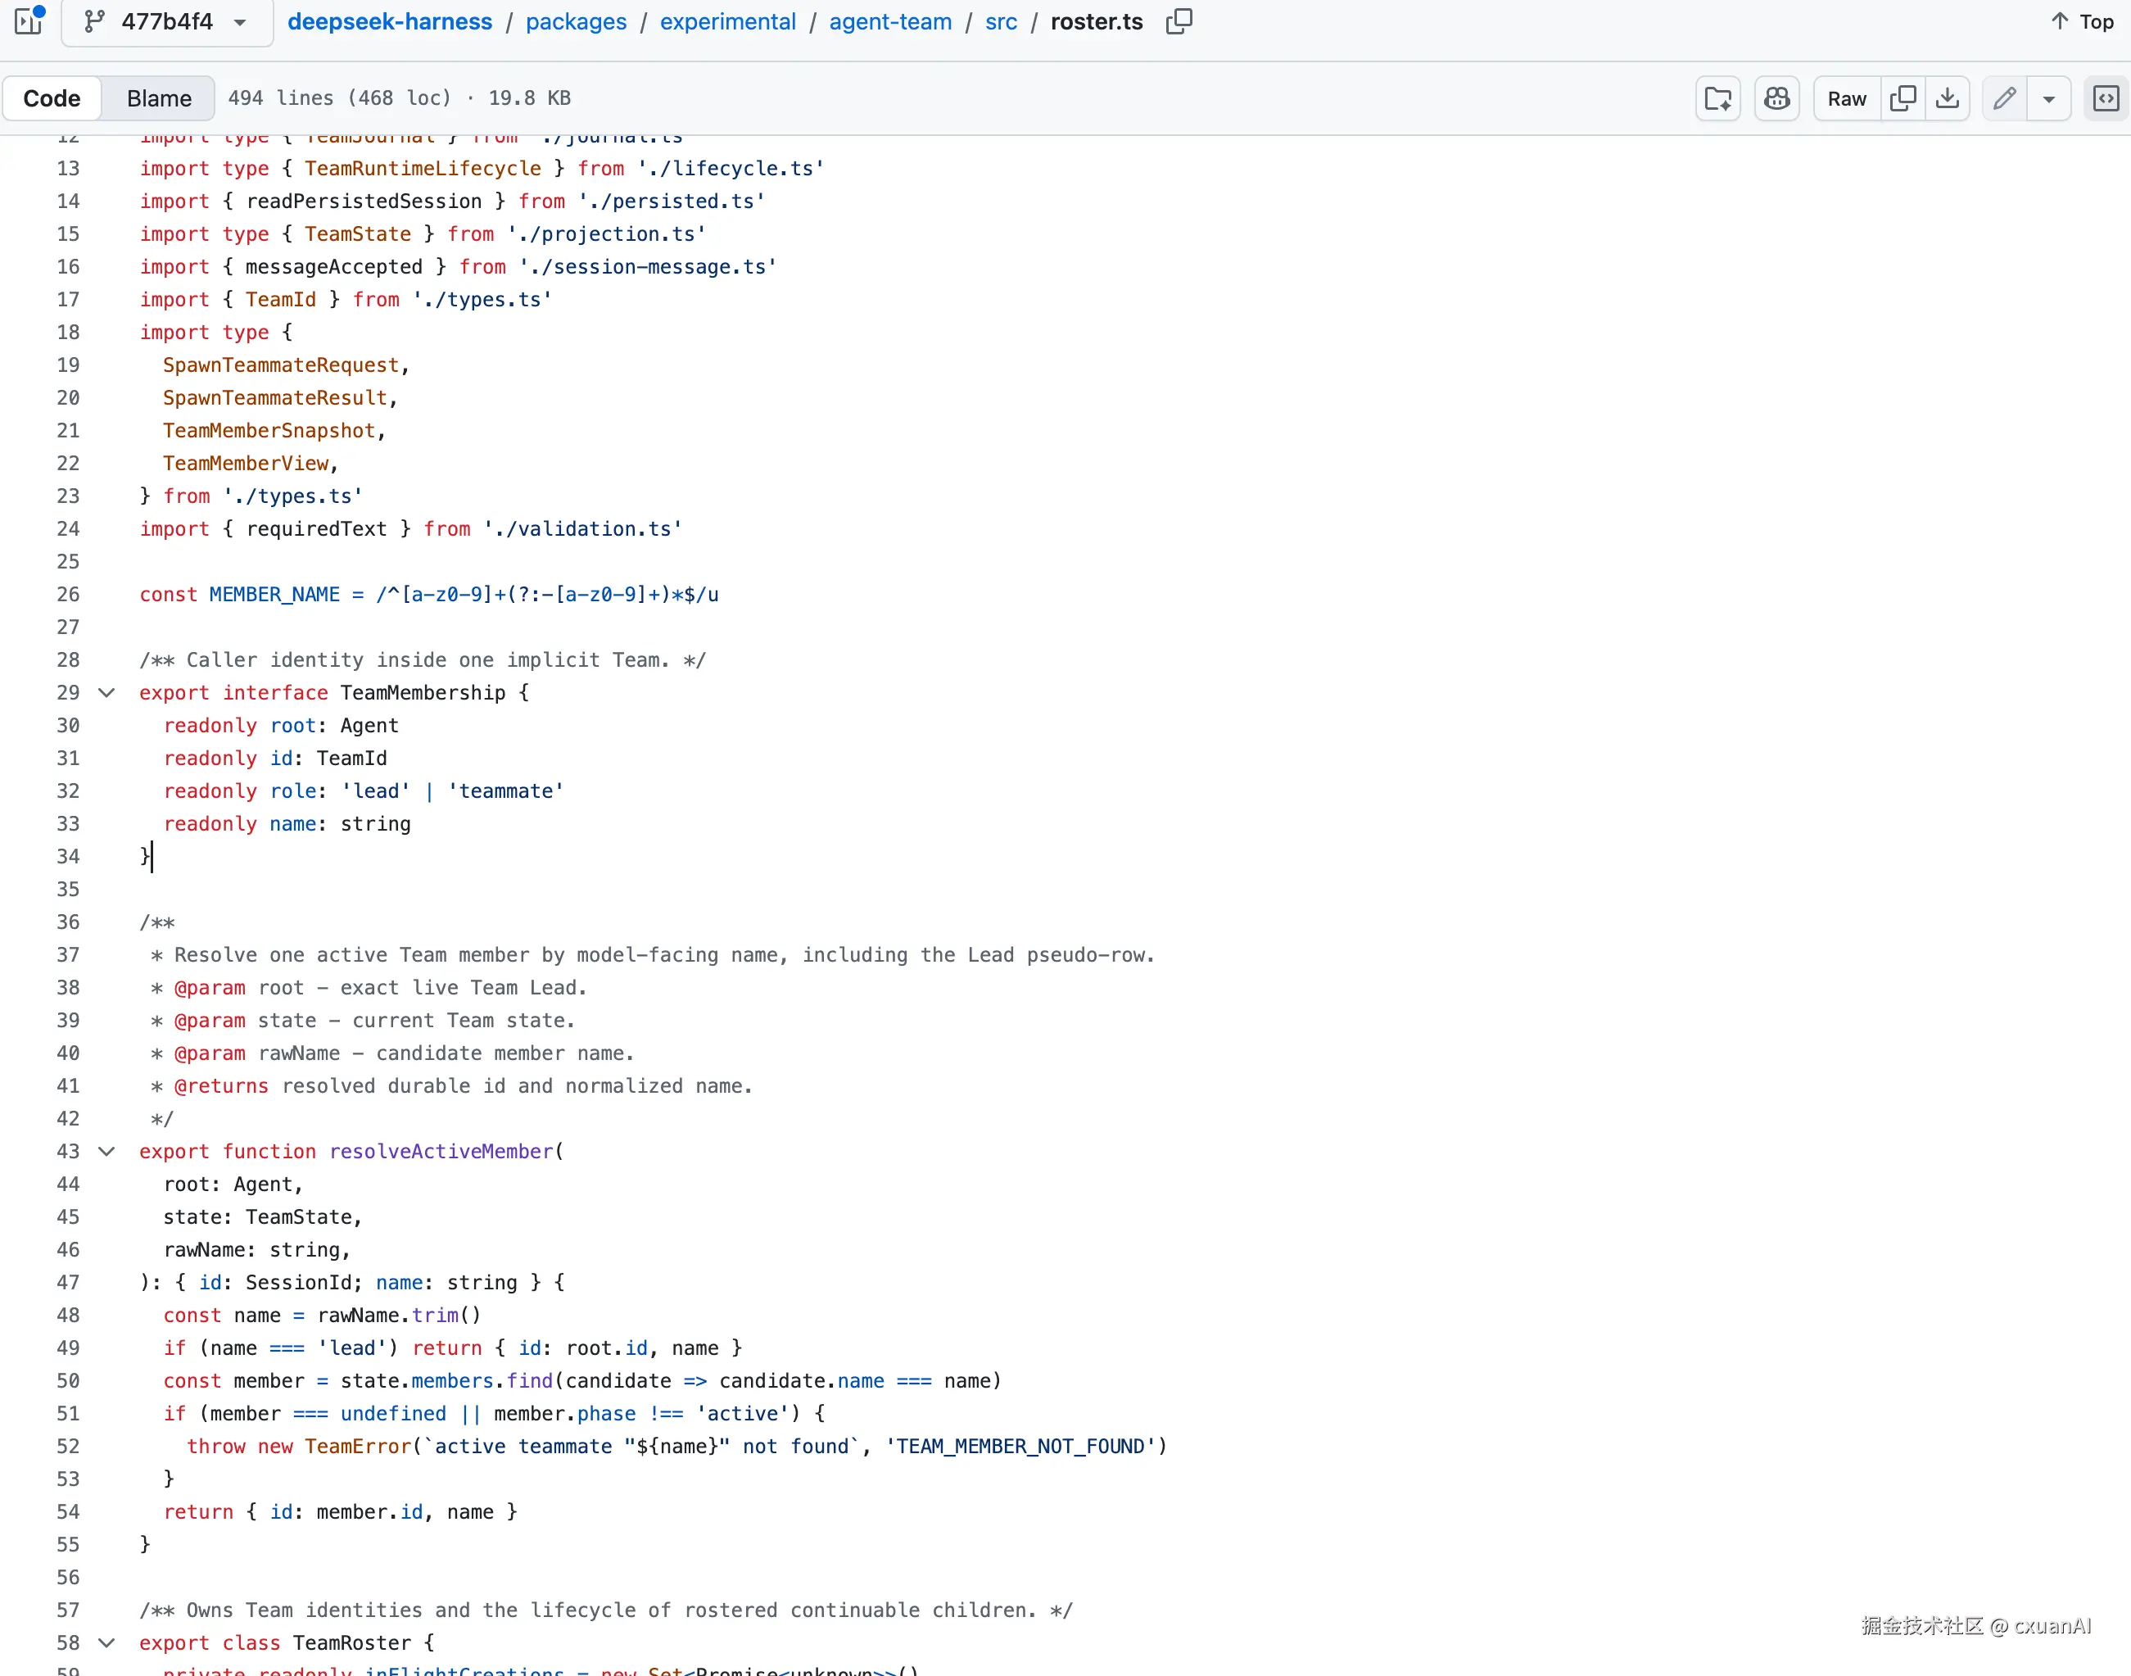This screenshot has width=2131, height=1676.
Task: Click the SessionId return type on line 47
Action: [298, 1283]
